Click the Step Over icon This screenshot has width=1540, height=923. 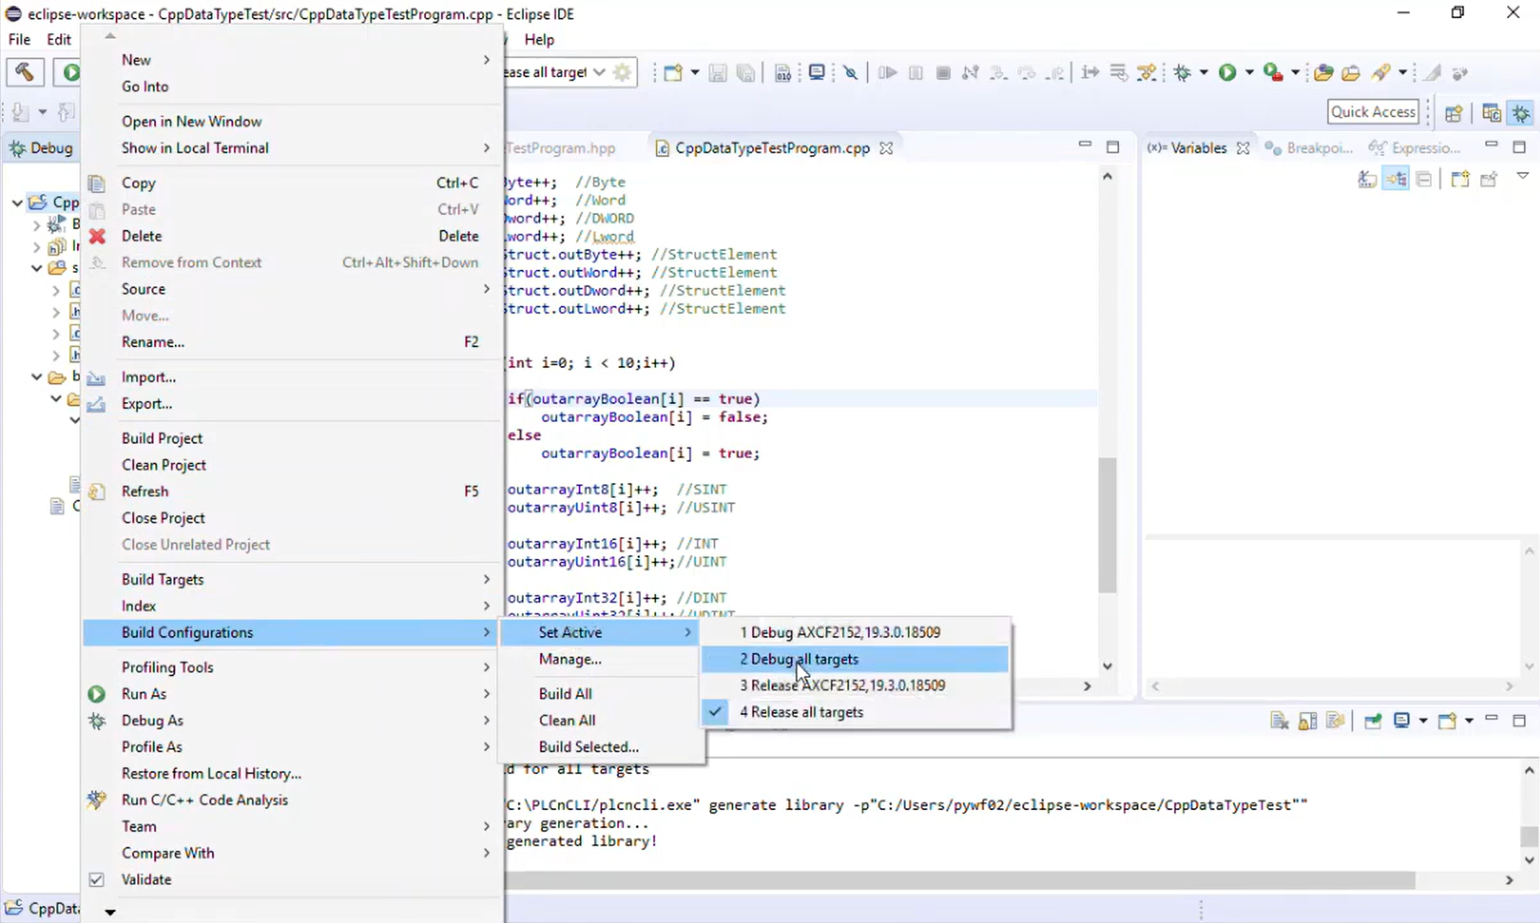pyautogui.click(x=1026, y=73)
